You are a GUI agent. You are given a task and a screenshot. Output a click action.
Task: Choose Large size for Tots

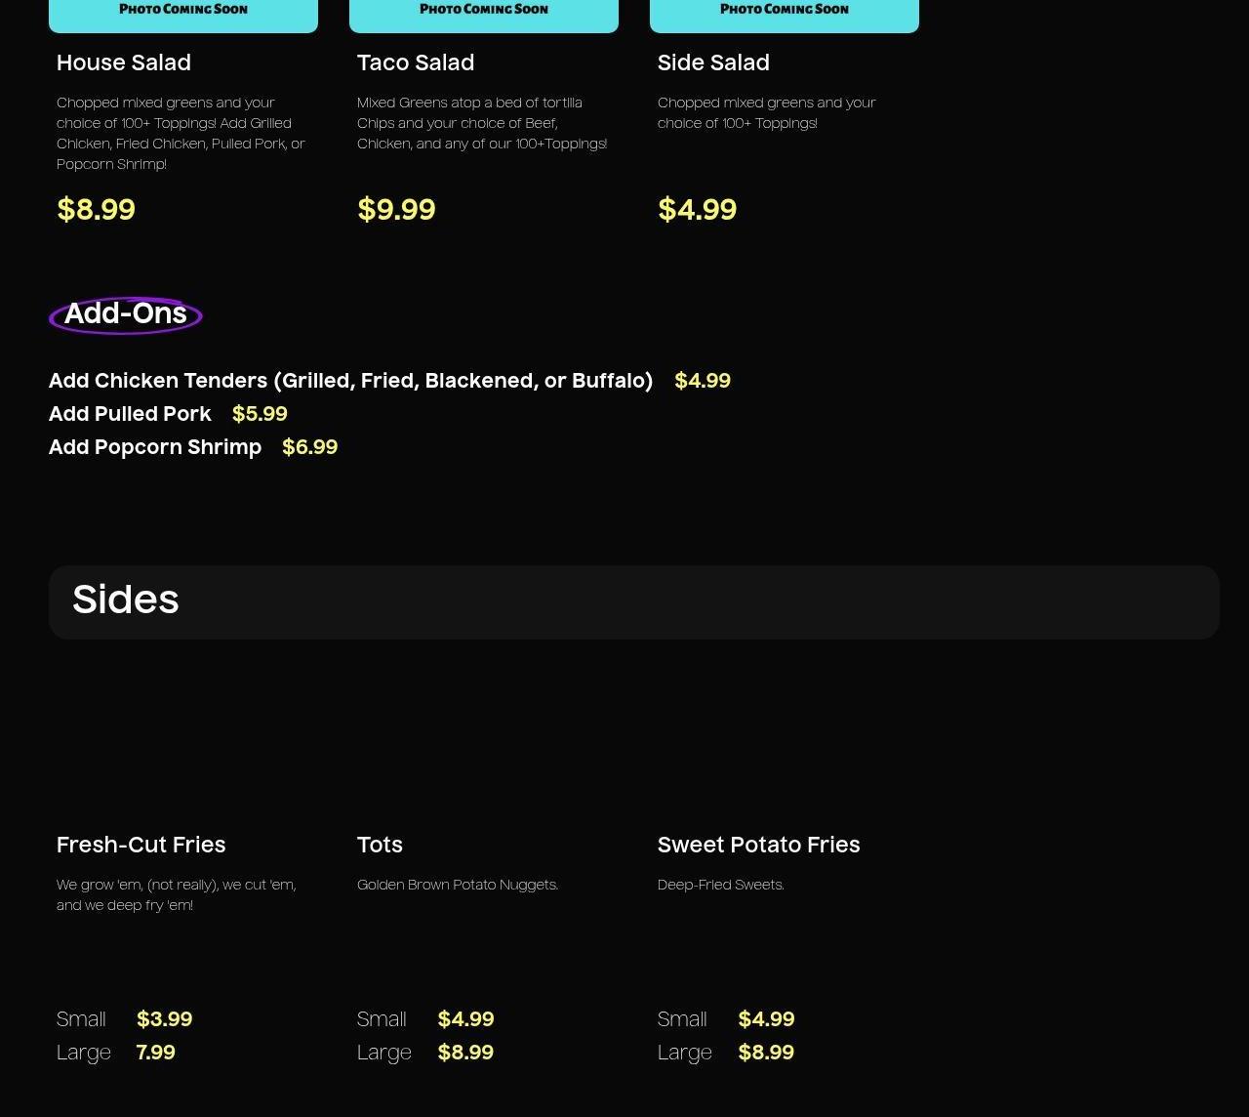(x=384, y=1053)
